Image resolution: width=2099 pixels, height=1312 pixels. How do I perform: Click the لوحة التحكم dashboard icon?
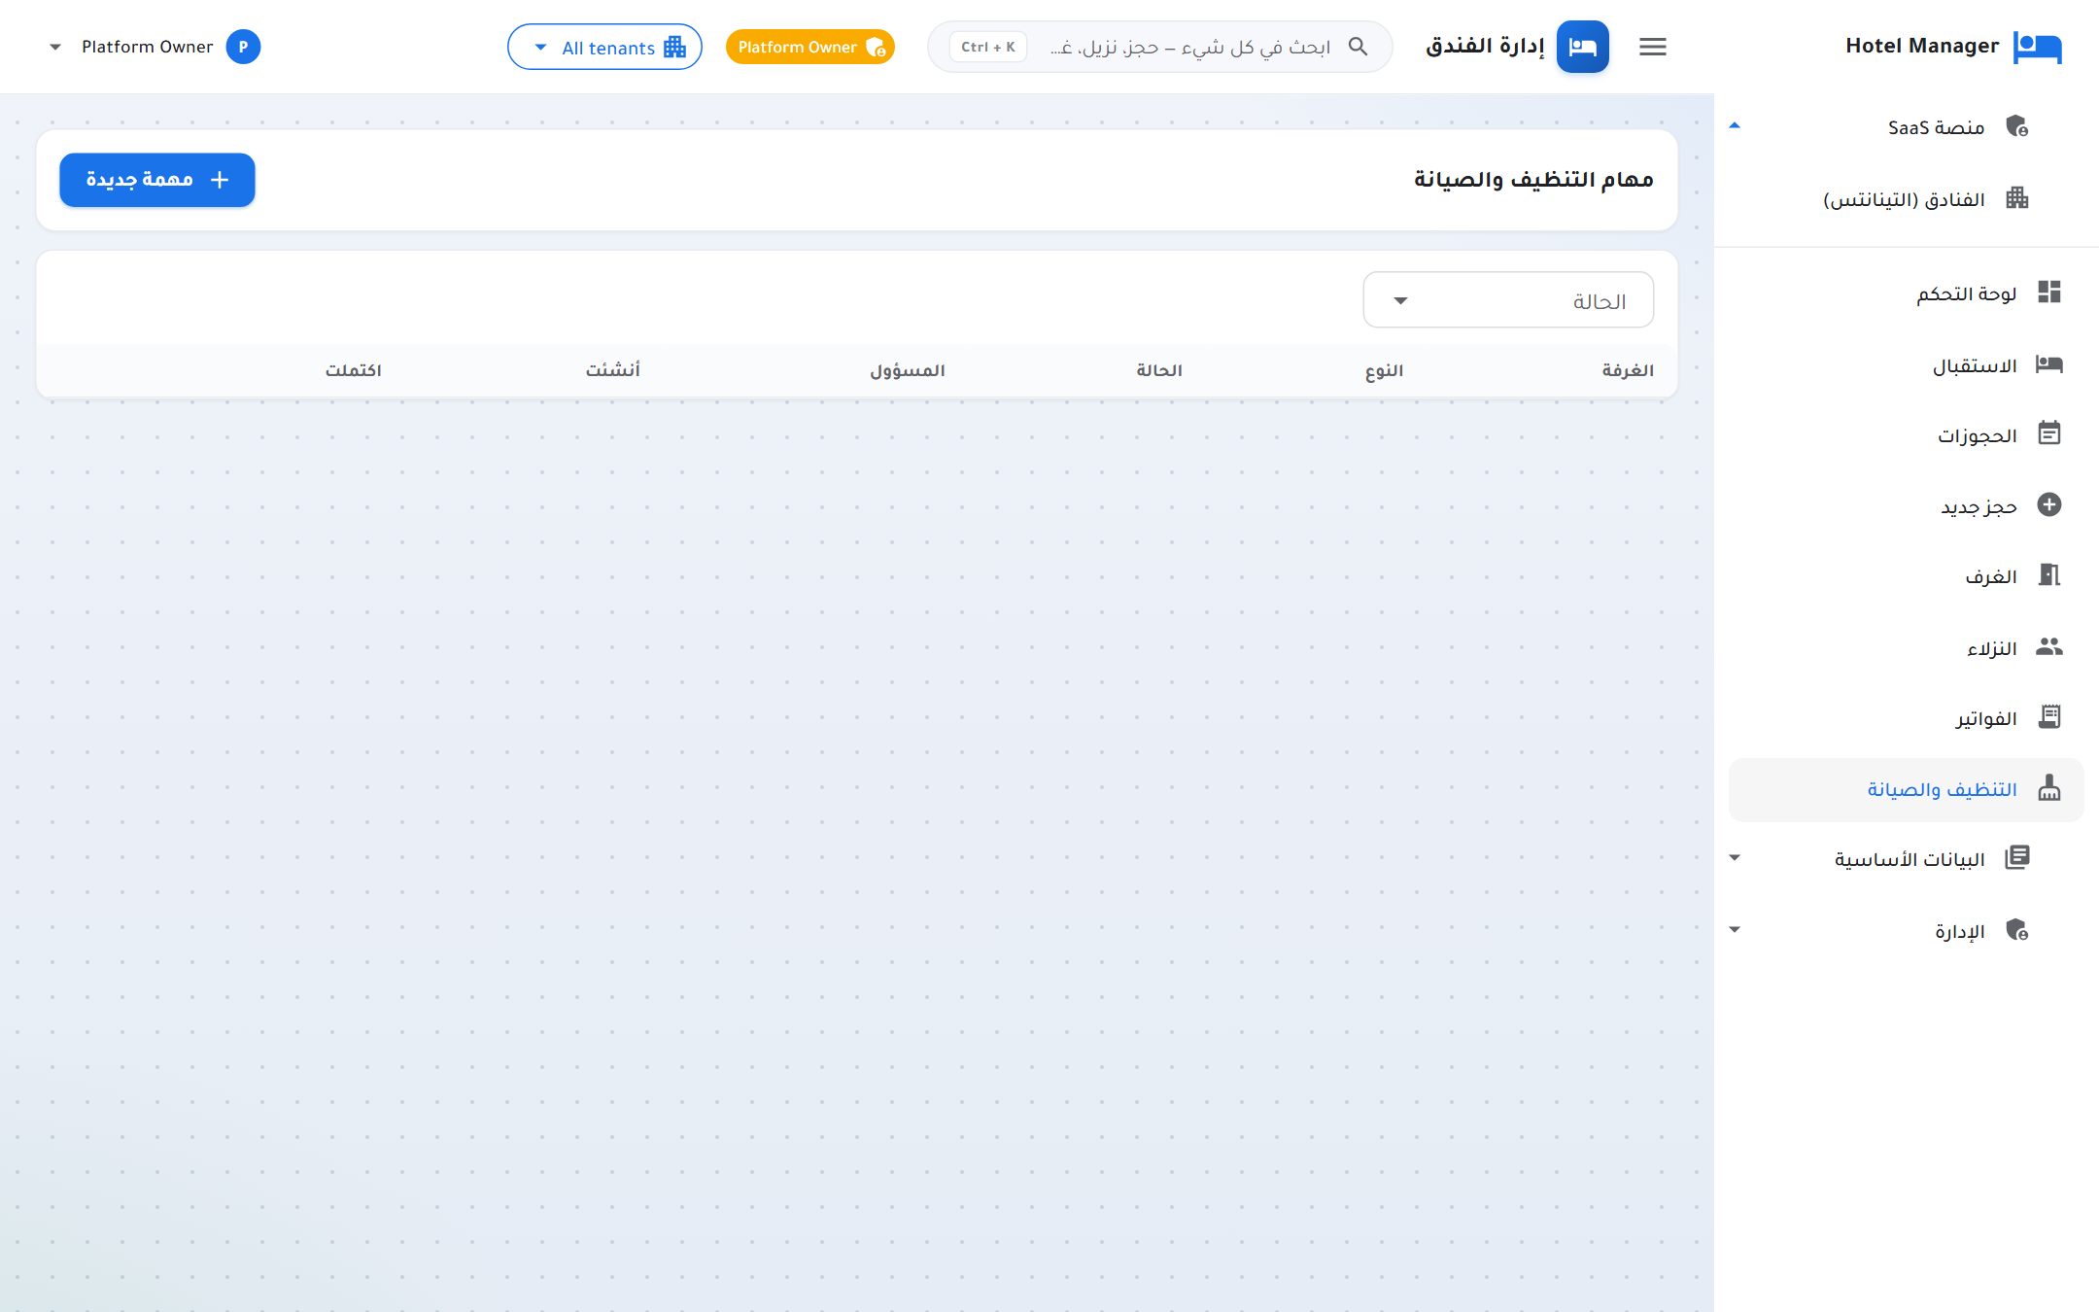[2048, 293]
